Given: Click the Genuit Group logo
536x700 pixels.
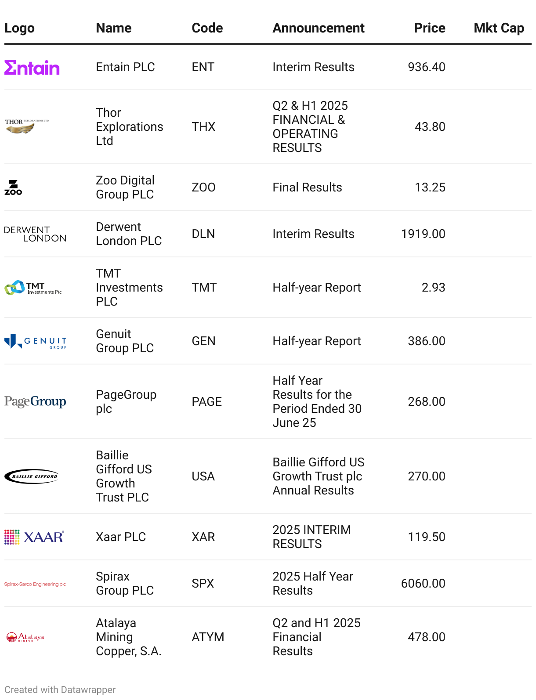Looking at the screenshot, I should click(35, 341).
